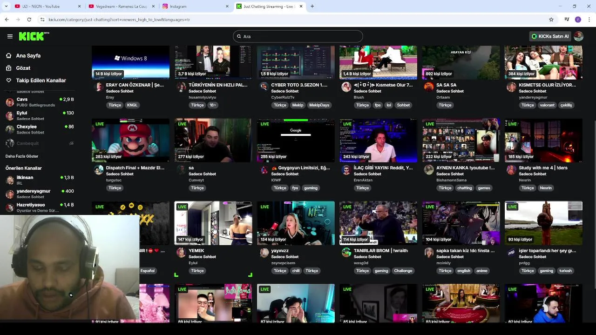This screenshot has height=335, width=596.
Task: Click the Ara search field
Action: point(298,36)
